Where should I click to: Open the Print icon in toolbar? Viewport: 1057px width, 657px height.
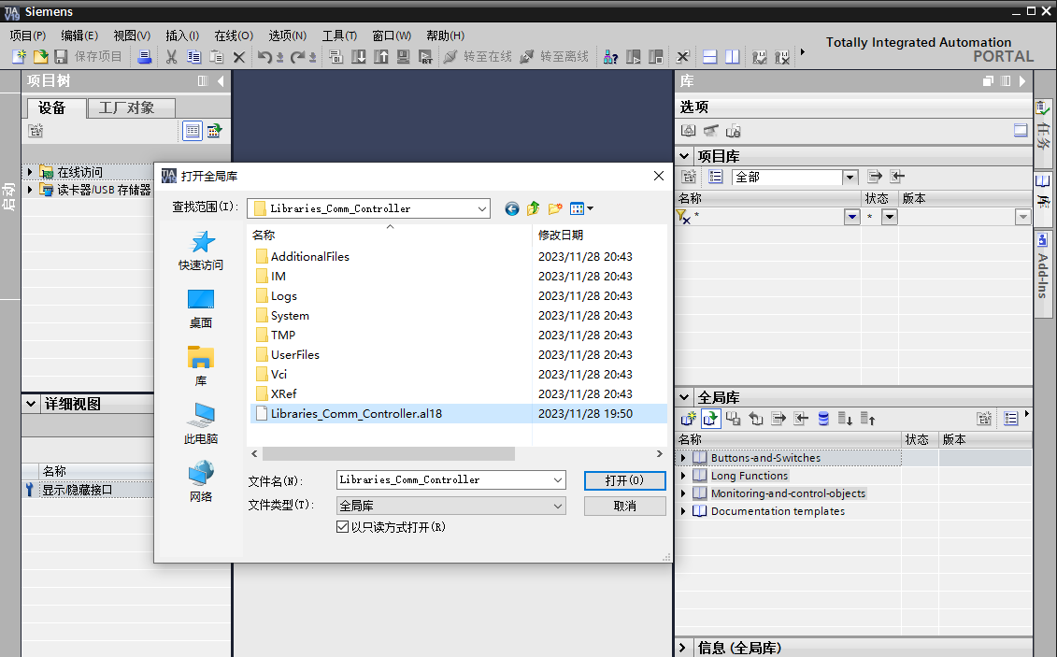tap(144, 56)
